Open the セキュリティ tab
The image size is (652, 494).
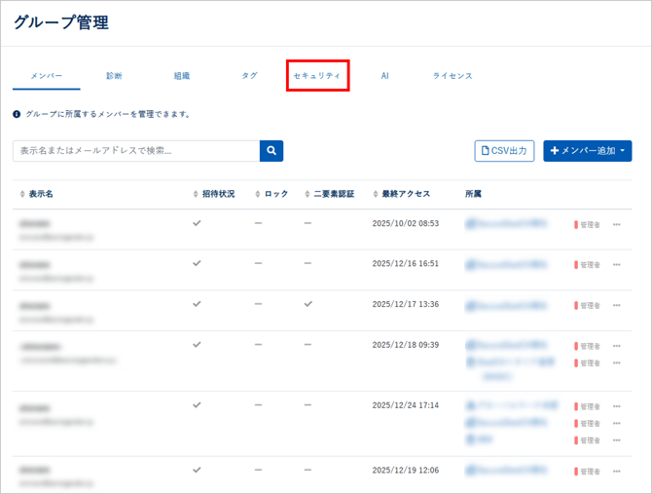click(317, 76)
